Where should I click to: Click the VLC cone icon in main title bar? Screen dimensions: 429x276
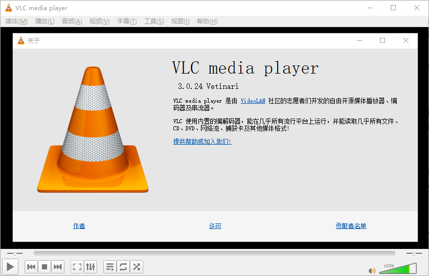[x=9, y=8]
